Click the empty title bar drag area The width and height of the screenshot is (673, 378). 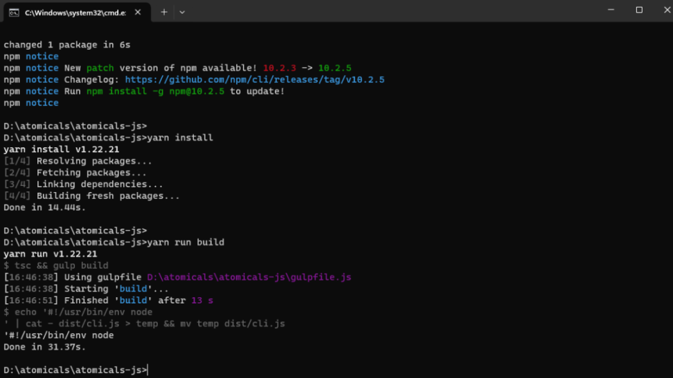click(x=388, y=12)
